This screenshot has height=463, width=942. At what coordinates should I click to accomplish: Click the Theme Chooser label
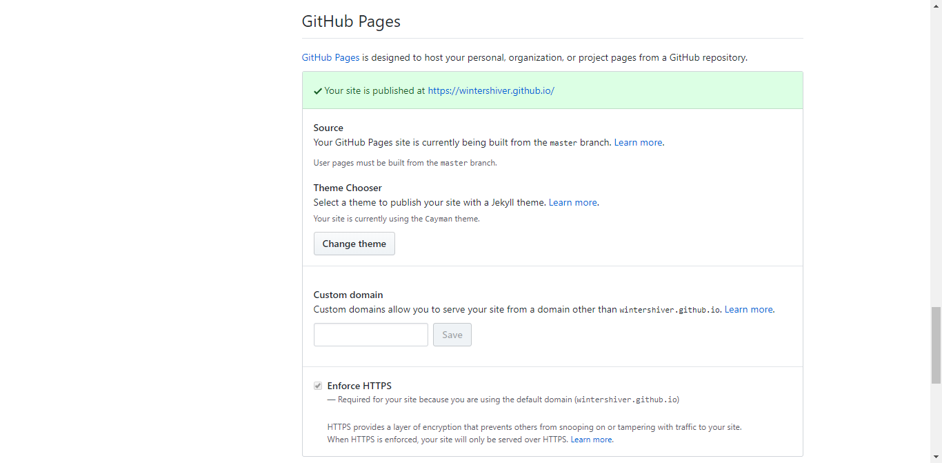click(x=348, y=188)
